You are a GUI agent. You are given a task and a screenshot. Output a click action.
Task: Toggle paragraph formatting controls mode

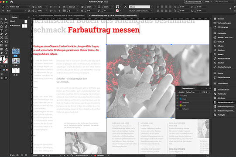coord(3,11)
